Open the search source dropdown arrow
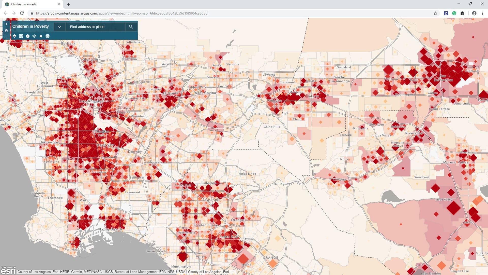488x275 pixels. click(59, 26)
